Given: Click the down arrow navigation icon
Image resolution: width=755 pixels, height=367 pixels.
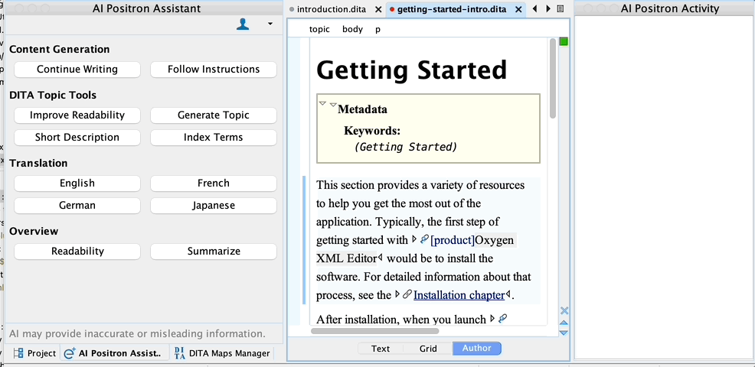Looking at the screenshot, I should tap(564, 333).
